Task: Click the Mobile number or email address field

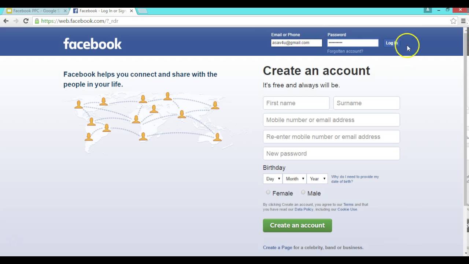Action: (x=331, y=120)
